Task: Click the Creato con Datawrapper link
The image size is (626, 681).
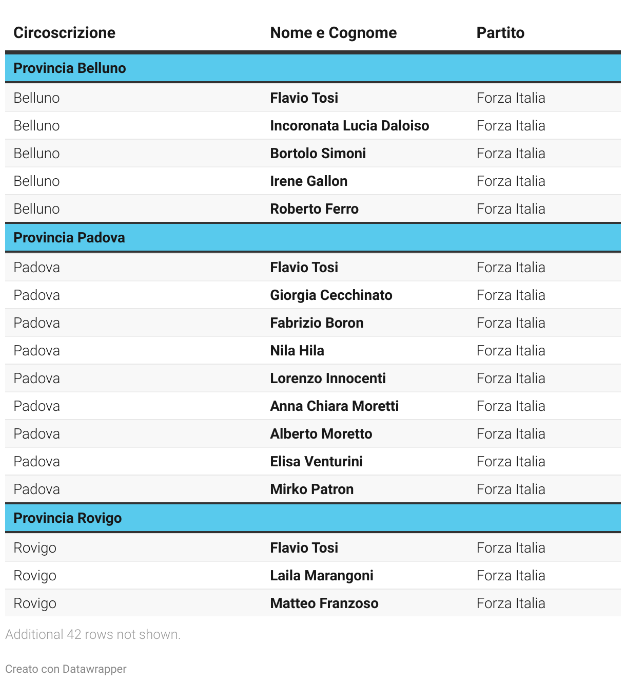Action: coord(66,669)
